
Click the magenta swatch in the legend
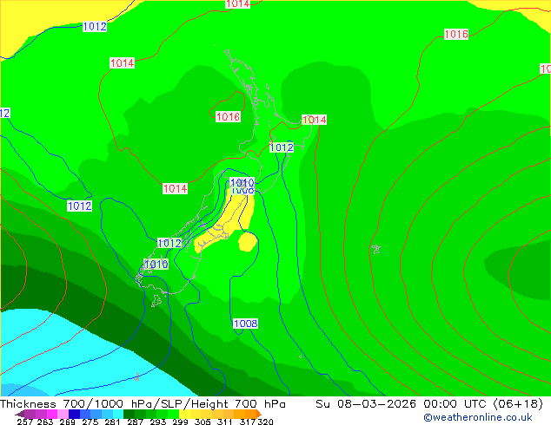51,414
